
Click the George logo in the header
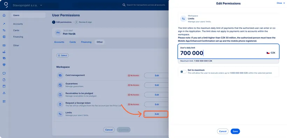6,5
